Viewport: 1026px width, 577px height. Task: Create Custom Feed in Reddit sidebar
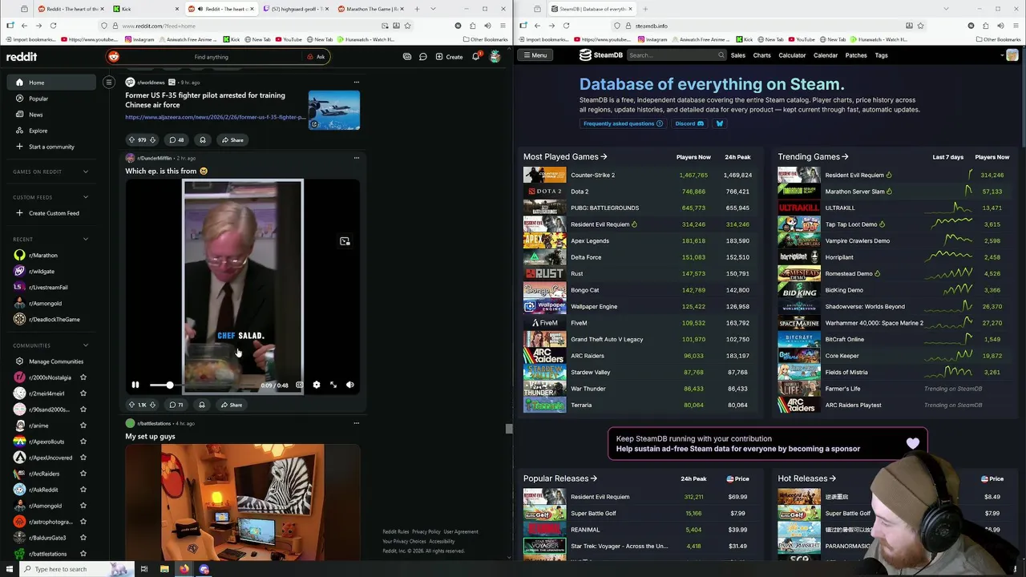point(53,213)
